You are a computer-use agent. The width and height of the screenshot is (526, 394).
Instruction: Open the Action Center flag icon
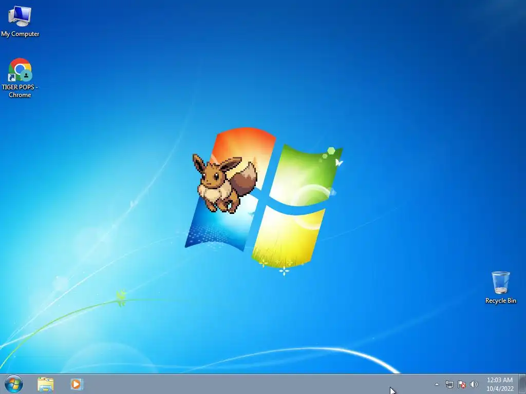tap(462, 384)
